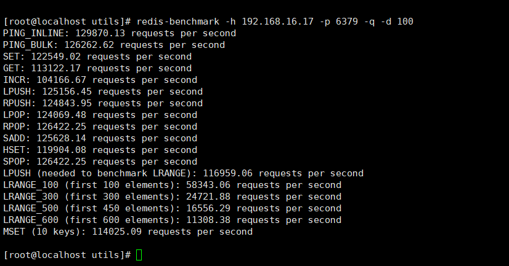This screenshot has width=509, height=266.
Task: Click the RPOP: 126422.25 result line
Action: [100, 127]
